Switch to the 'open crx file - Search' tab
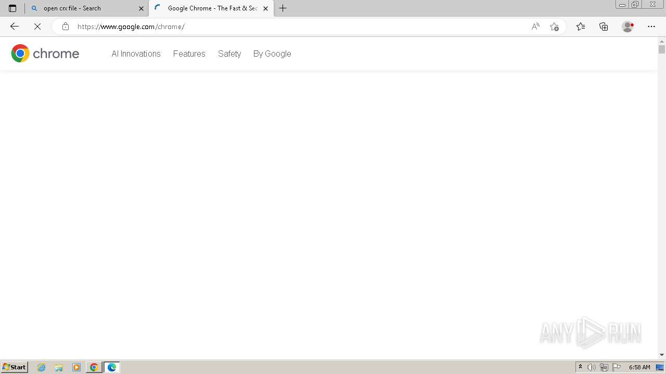The height and width of the screenshot is (374, 666). click(86, 8)
